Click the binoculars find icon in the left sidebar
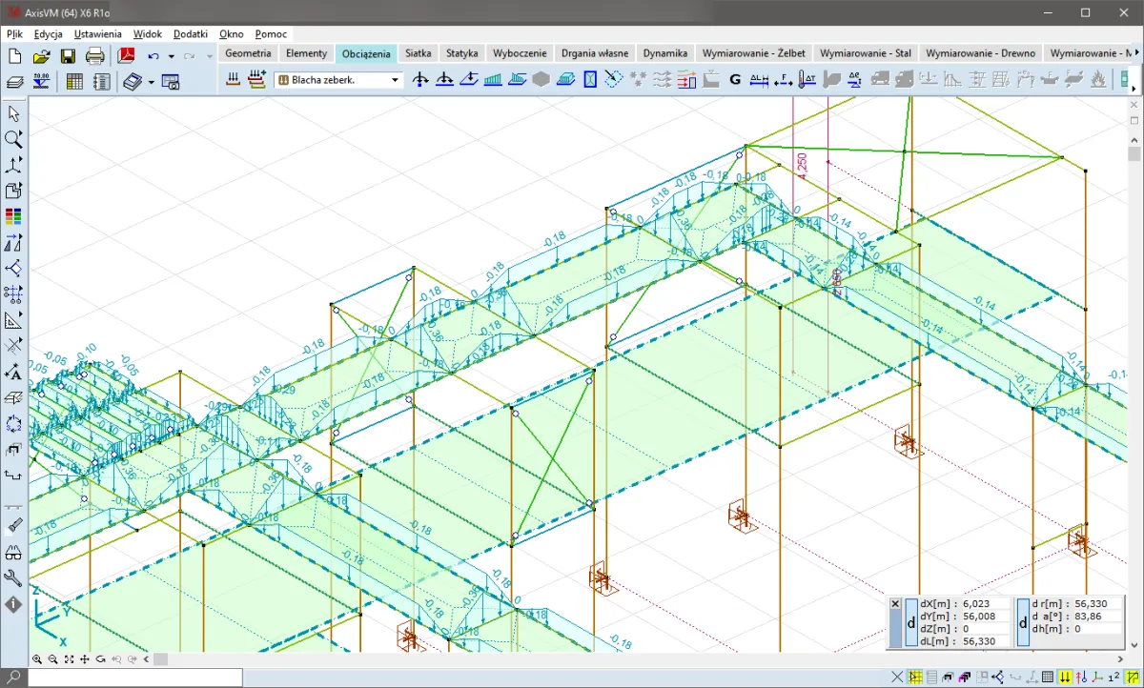This screenshot has width=1144, height=688. pyautogui.click(x=13, y=552)
